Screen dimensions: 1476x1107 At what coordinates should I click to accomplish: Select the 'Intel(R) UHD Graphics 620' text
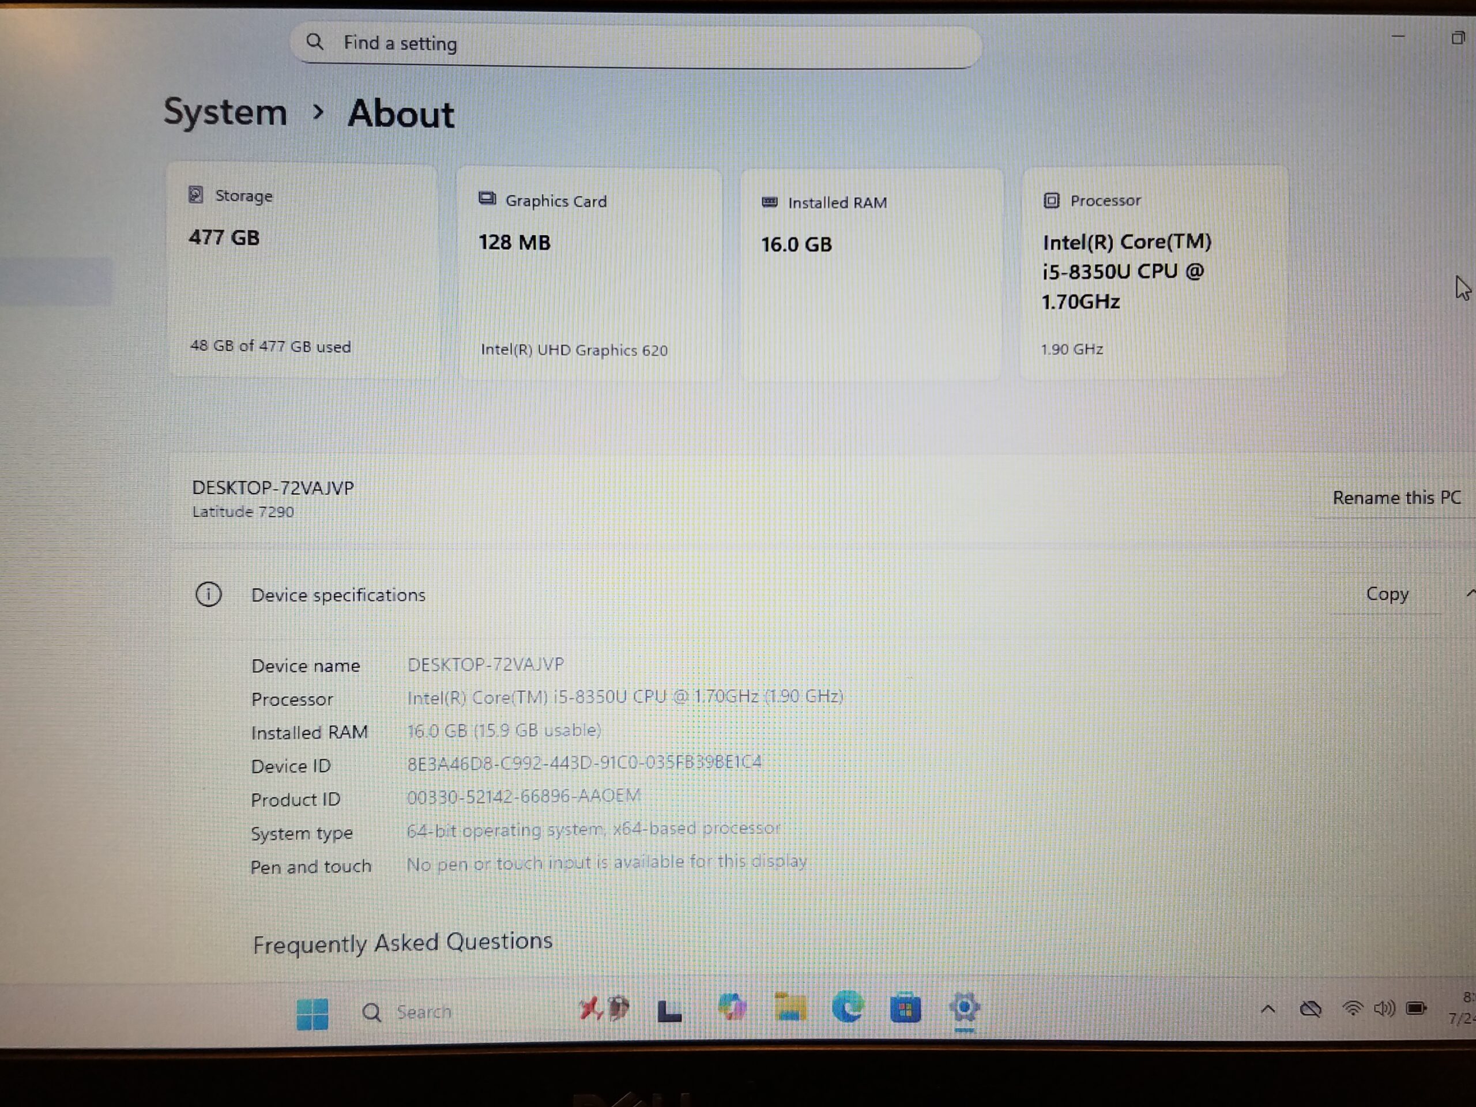pos(574,349)
